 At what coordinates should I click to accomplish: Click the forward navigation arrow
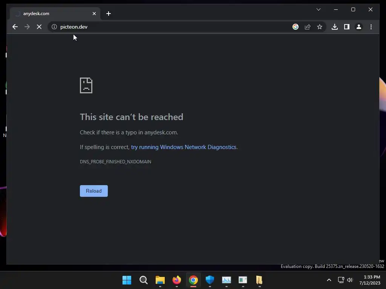click(27, 27)
